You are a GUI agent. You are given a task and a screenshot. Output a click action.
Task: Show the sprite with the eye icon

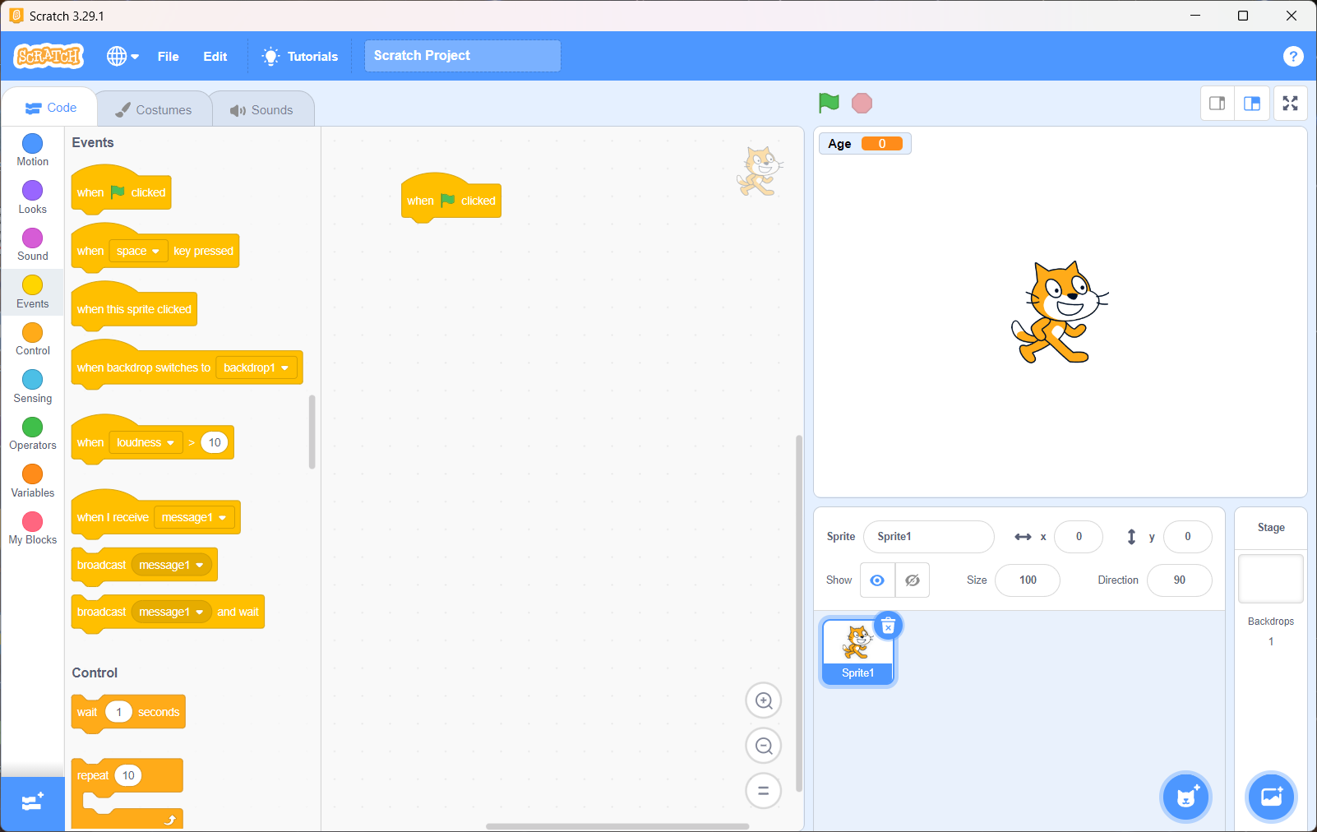coord(877,580)
